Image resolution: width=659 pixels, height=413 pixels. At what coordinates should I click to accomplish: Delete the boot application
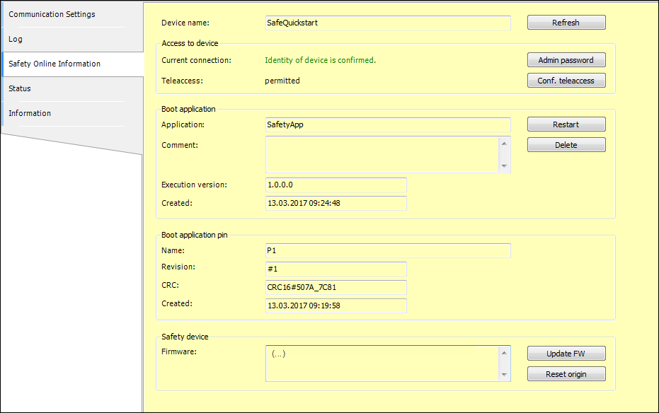(566, 144)
